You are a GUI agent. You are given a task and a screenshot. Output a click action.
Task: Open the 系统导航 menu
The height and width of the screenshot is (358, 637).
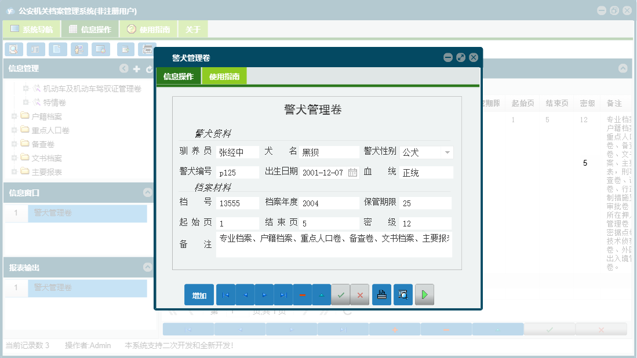pos(32,28)
